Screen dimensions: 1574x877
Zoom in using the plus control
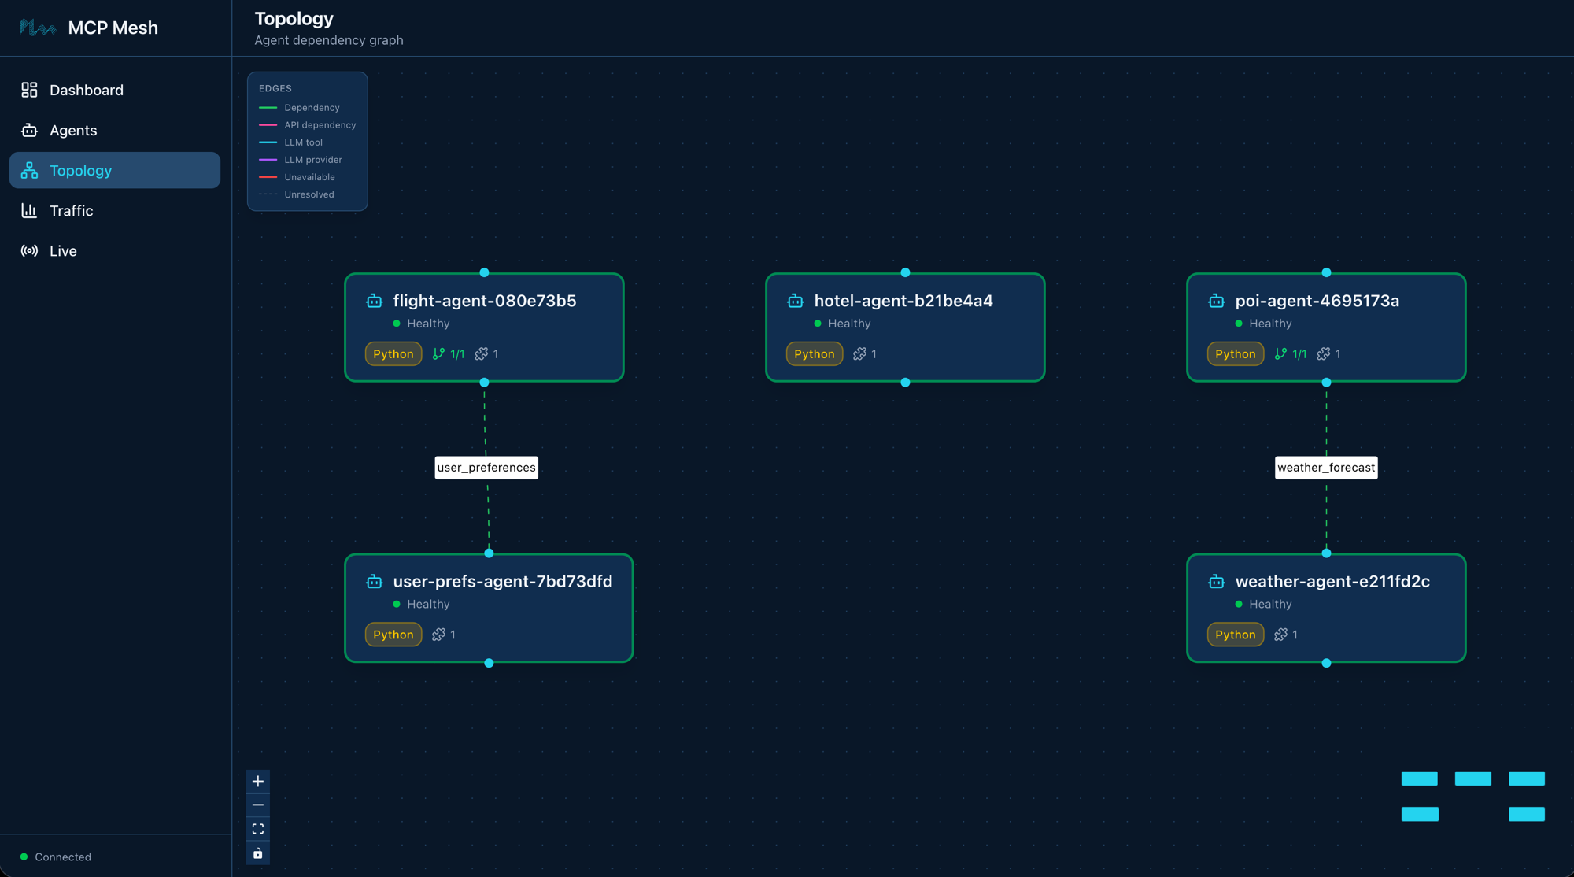pyautogui.click(x=257, y=781)
